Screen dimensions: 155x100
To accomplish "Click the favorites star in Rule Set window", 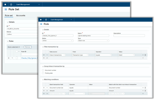I will tap(5, 4).
